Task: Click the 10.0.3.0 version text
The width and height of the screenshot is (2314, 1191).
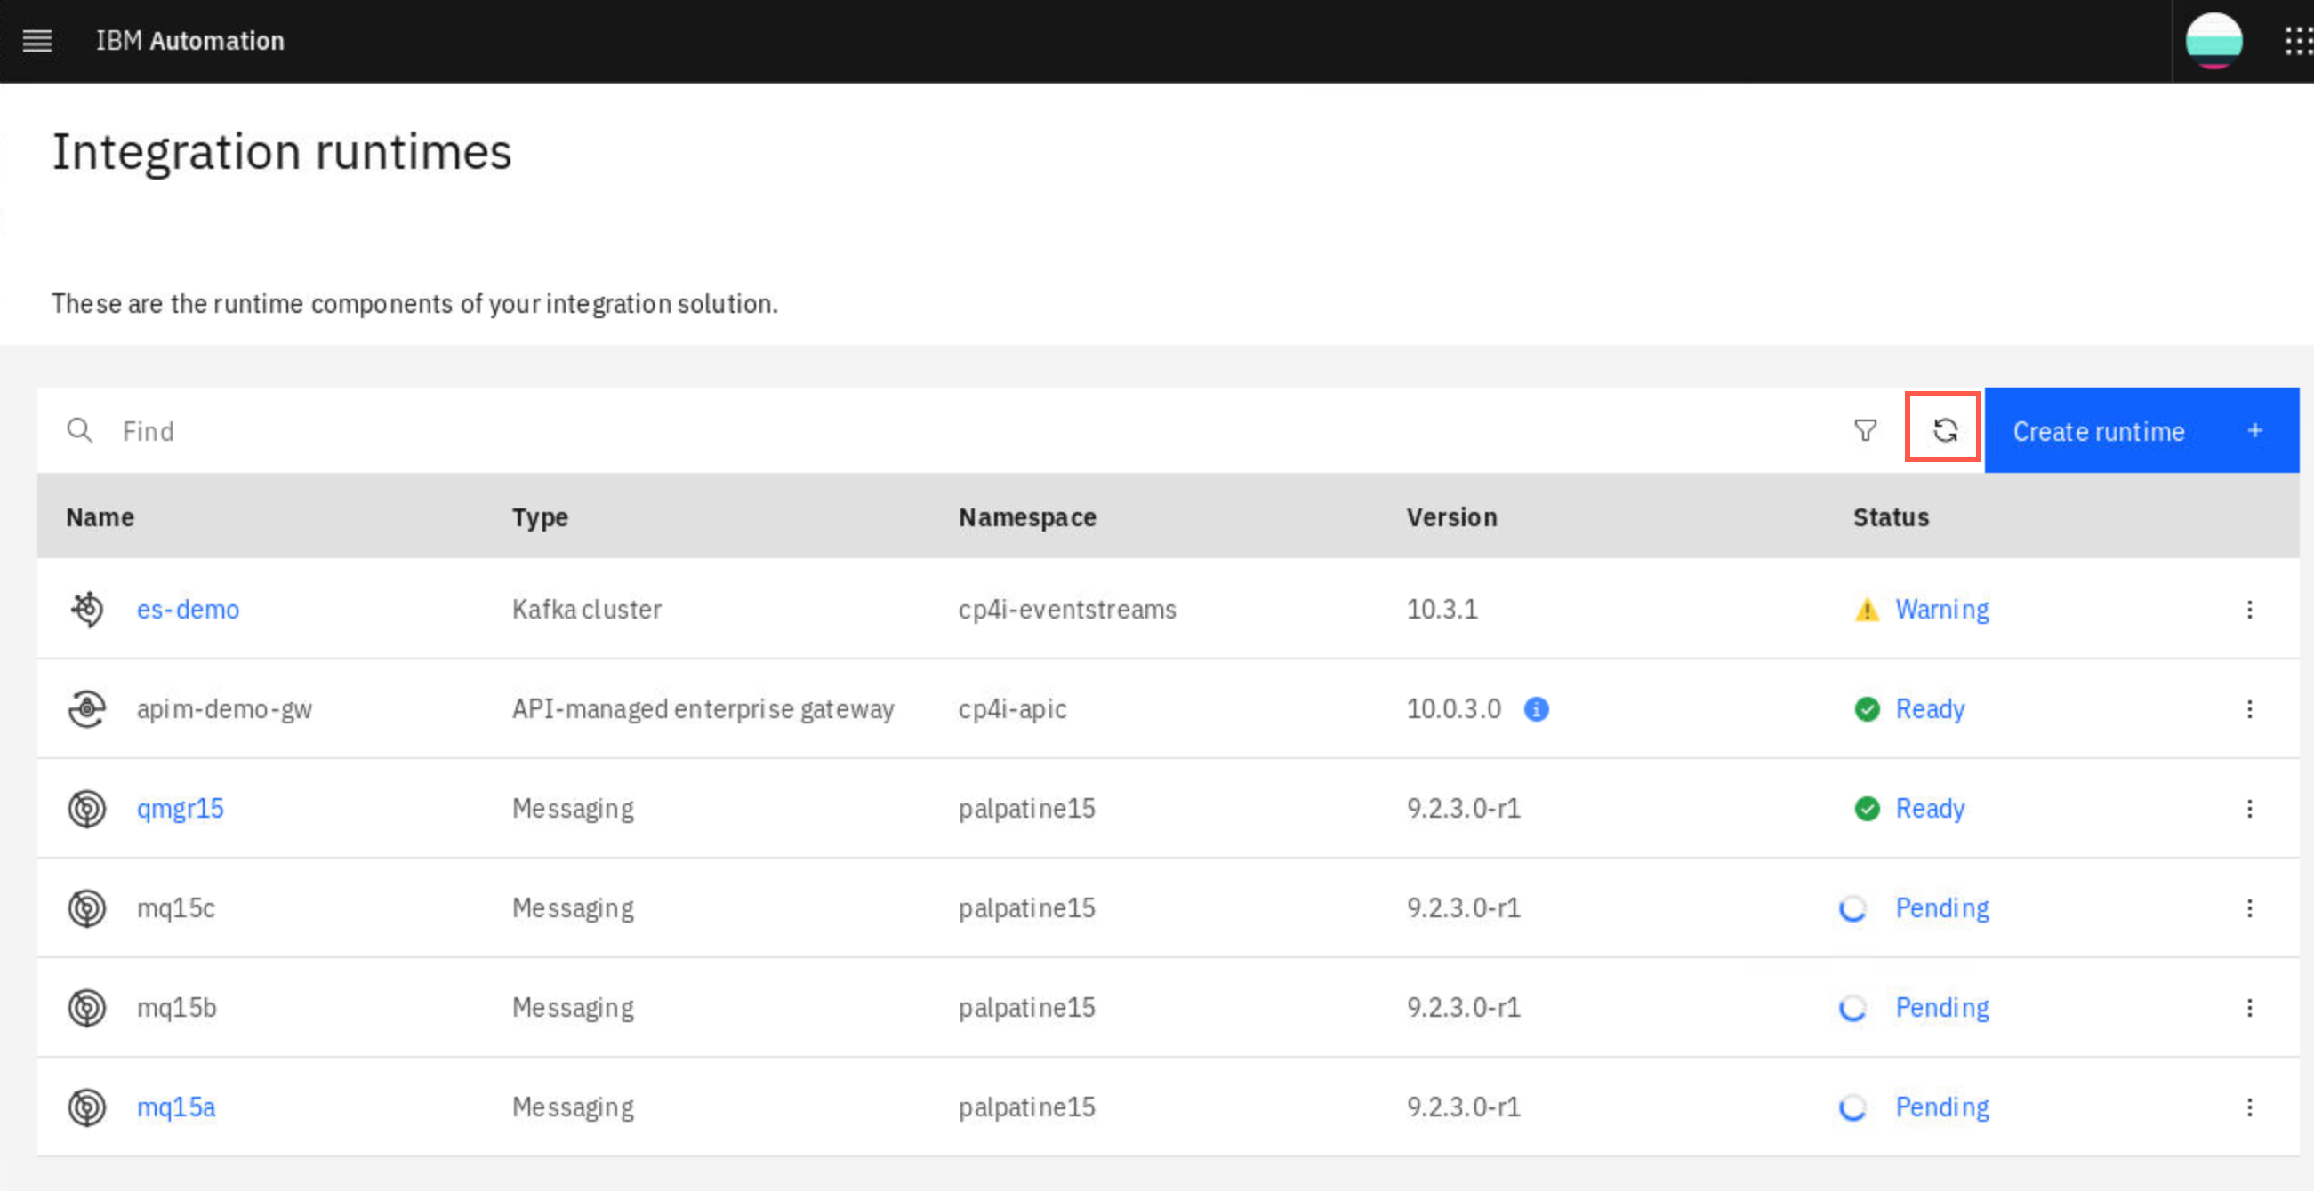Action: click(1453, 709)
